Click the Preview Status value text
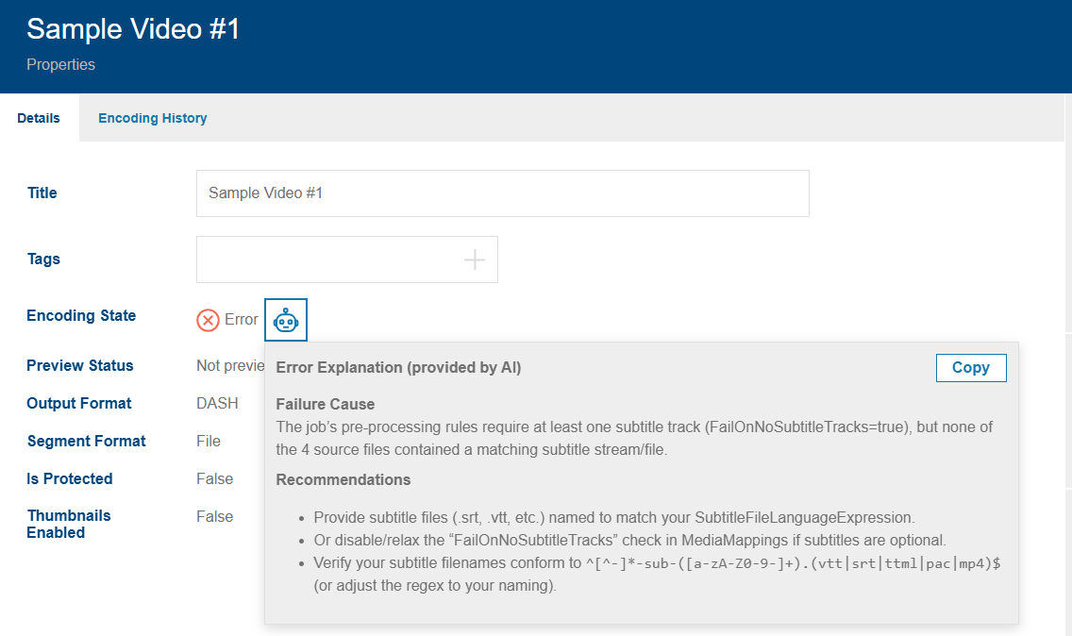Screen dimensions: 1072x636 tap(228, 365)
